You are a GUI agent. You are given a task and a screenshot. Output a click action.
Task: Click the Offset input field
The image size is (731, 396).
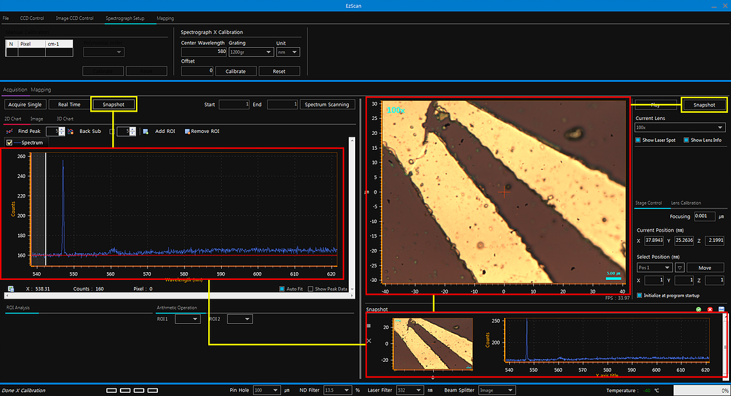[x=197, y=71]
